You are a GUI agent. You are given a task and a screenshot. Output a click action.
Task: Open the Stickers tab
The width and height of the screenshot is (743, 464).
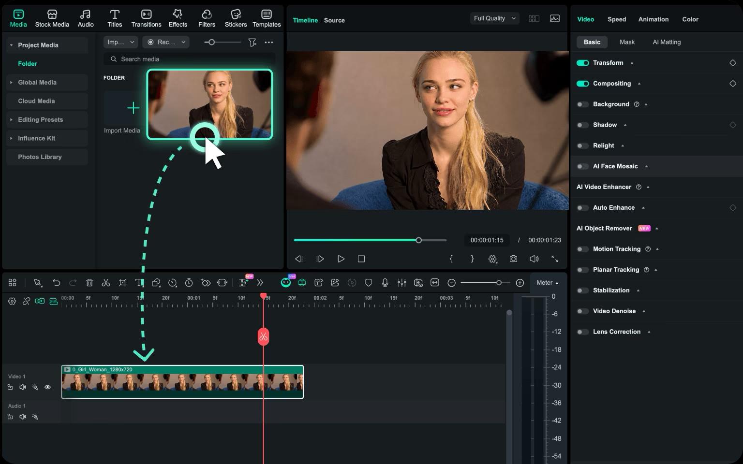point(236,18)
